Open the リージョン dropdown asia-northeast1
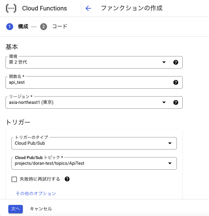Viewport: 209px width, 216px height. [94, 102]
